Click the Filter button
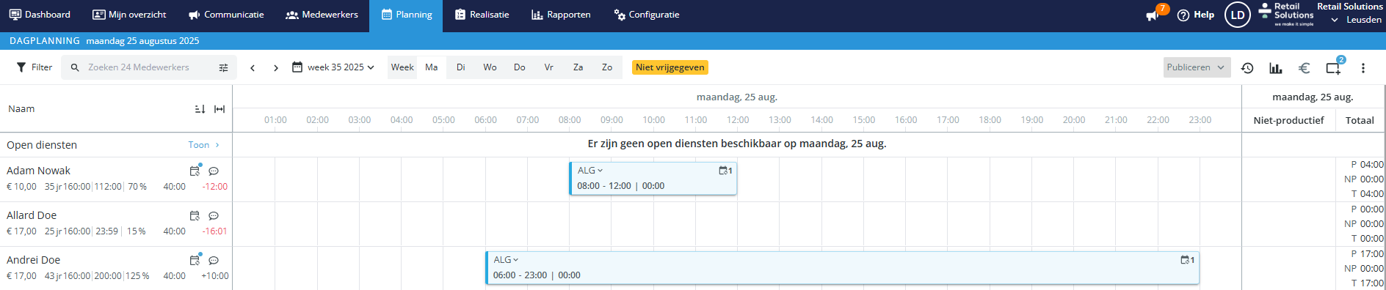This screenshot has height=290, width=1386. 35,67
